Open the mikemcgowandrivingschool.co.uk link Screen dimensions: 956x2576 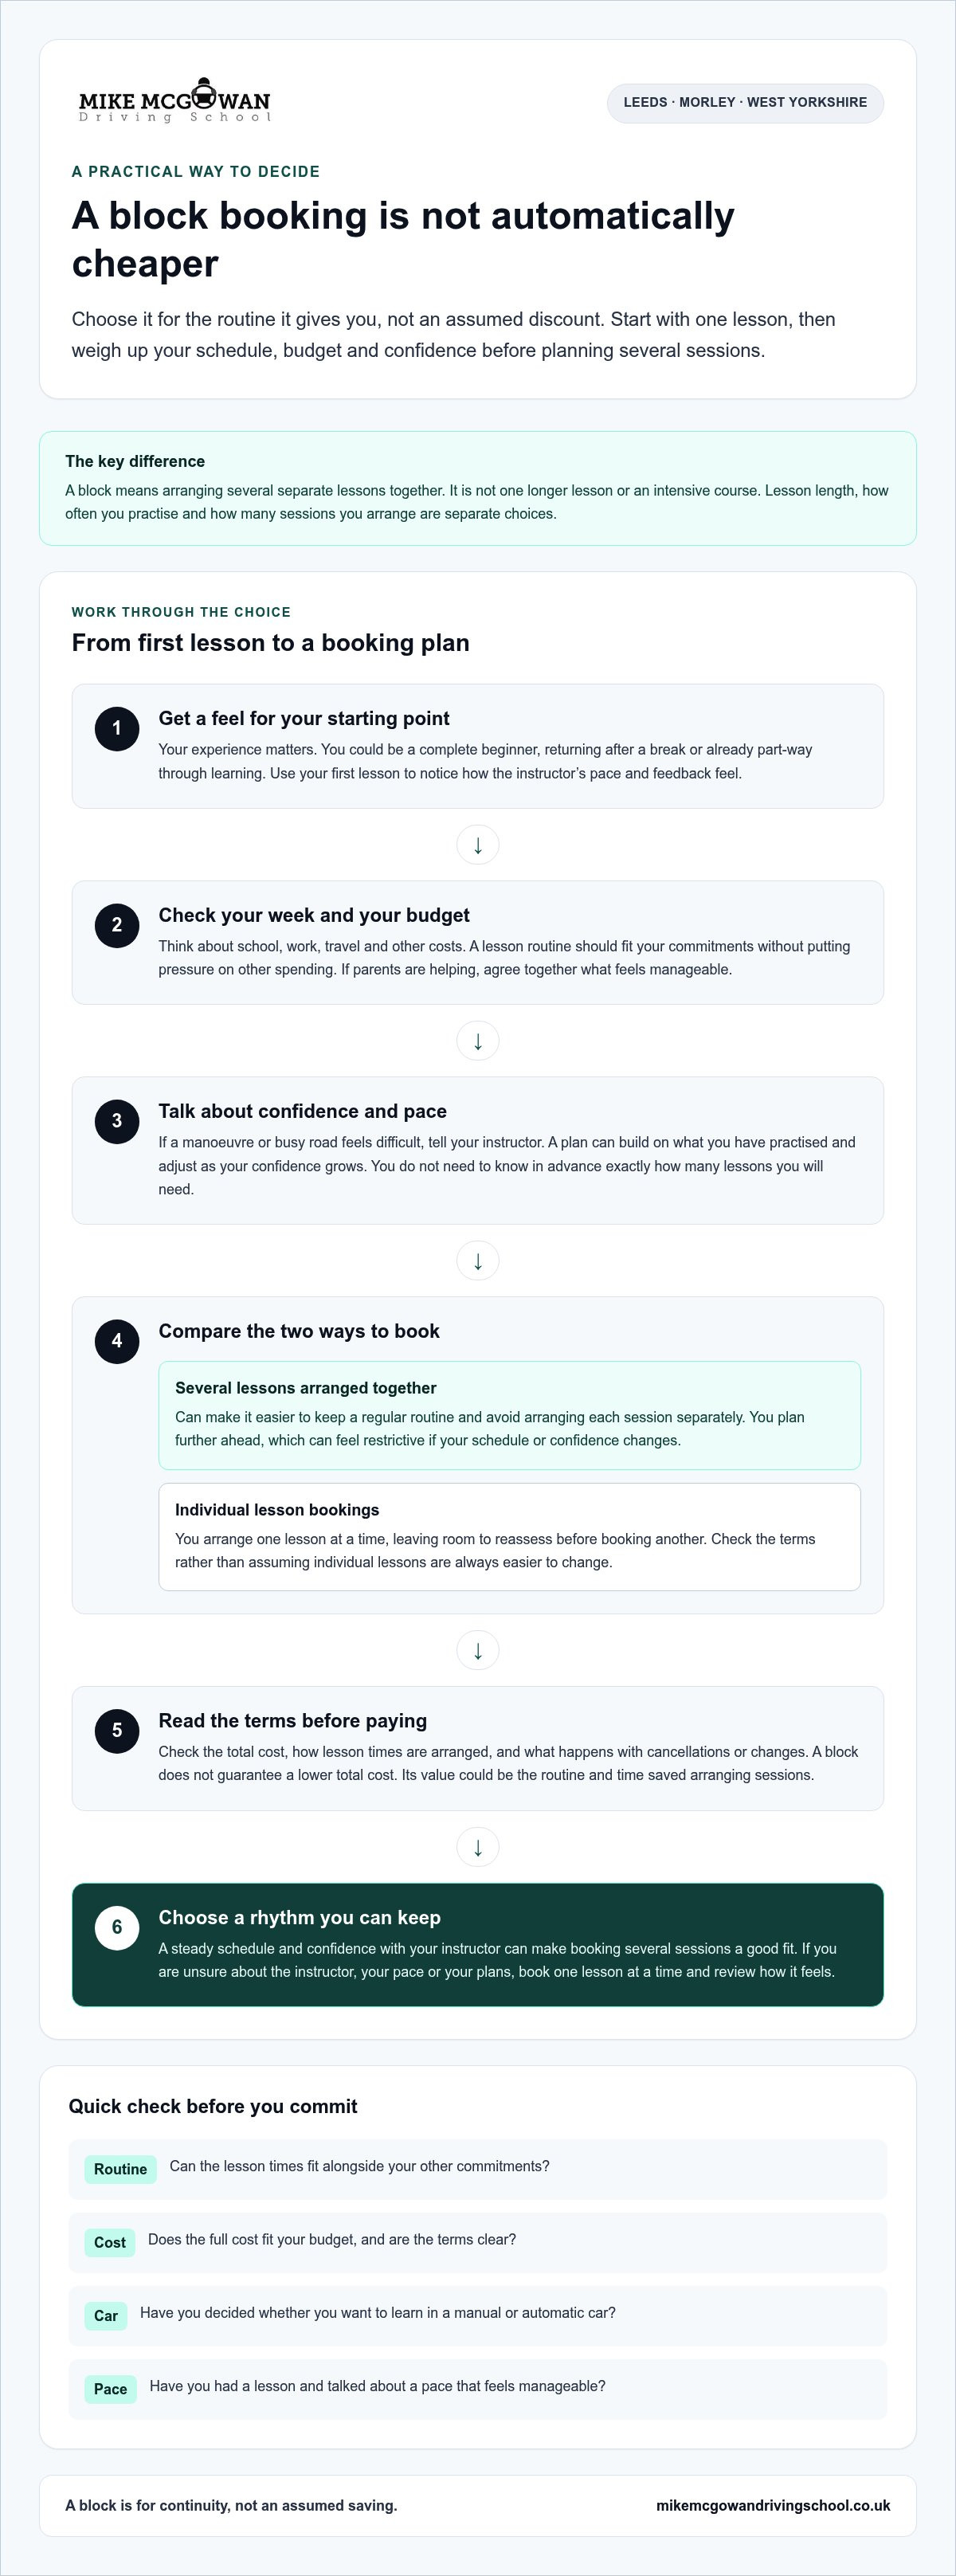coord(773,2505)
